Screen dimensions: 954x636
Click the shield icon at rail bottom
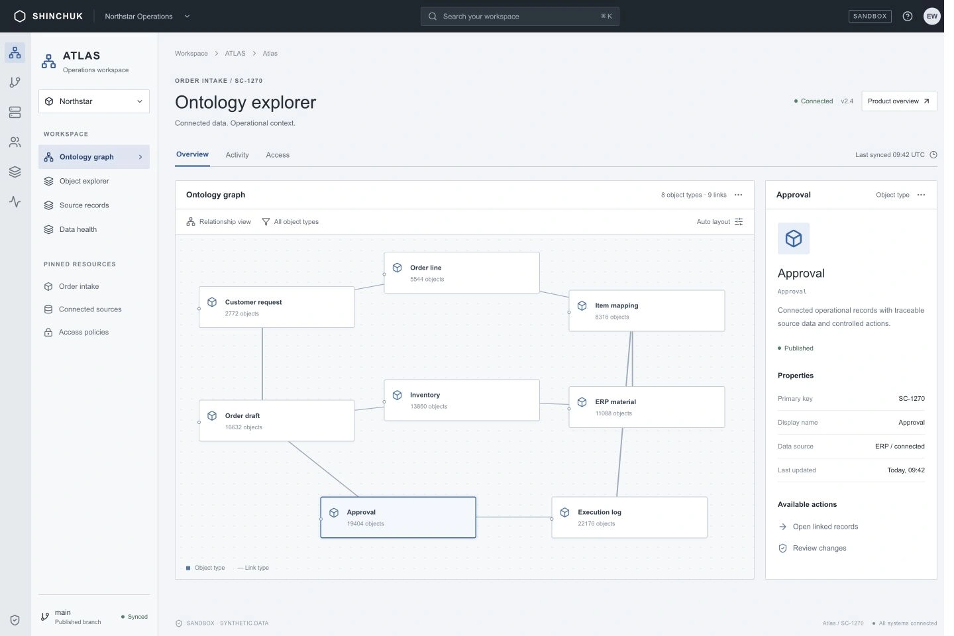click(15, 620)
